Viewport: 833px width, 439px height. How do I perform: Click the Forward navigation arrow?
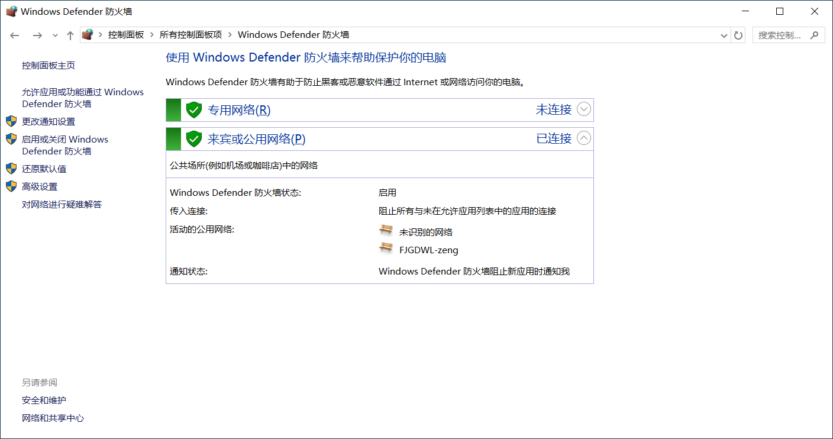tap(37, 35)
